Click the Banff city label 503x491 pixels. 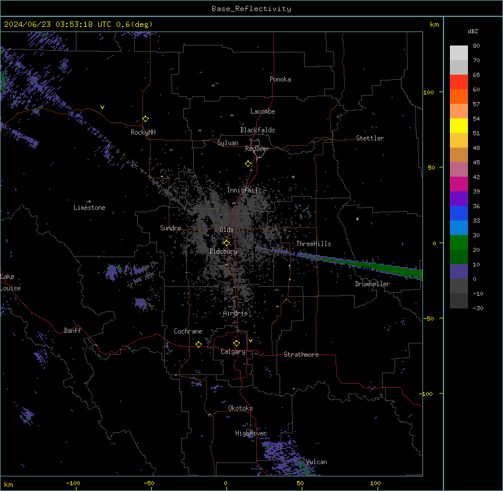click(x=72, y=331)
